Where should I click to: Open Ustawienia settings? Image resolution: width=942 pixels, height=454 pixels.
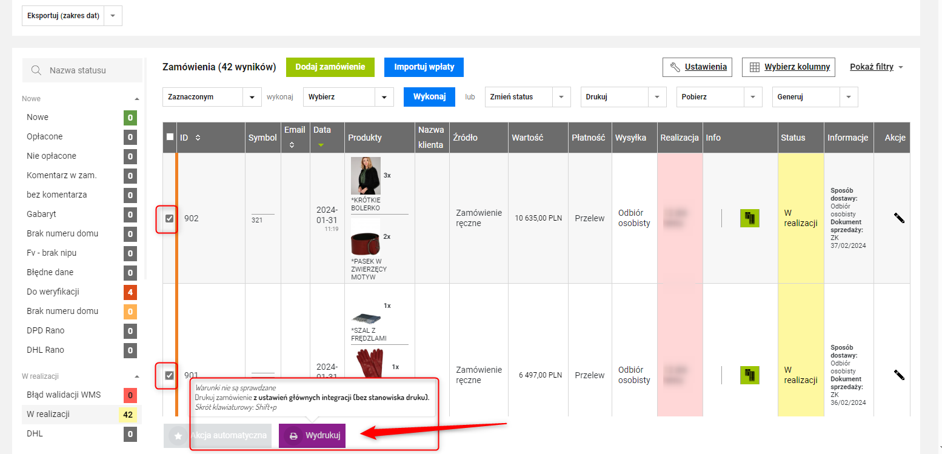pos(698,67)
